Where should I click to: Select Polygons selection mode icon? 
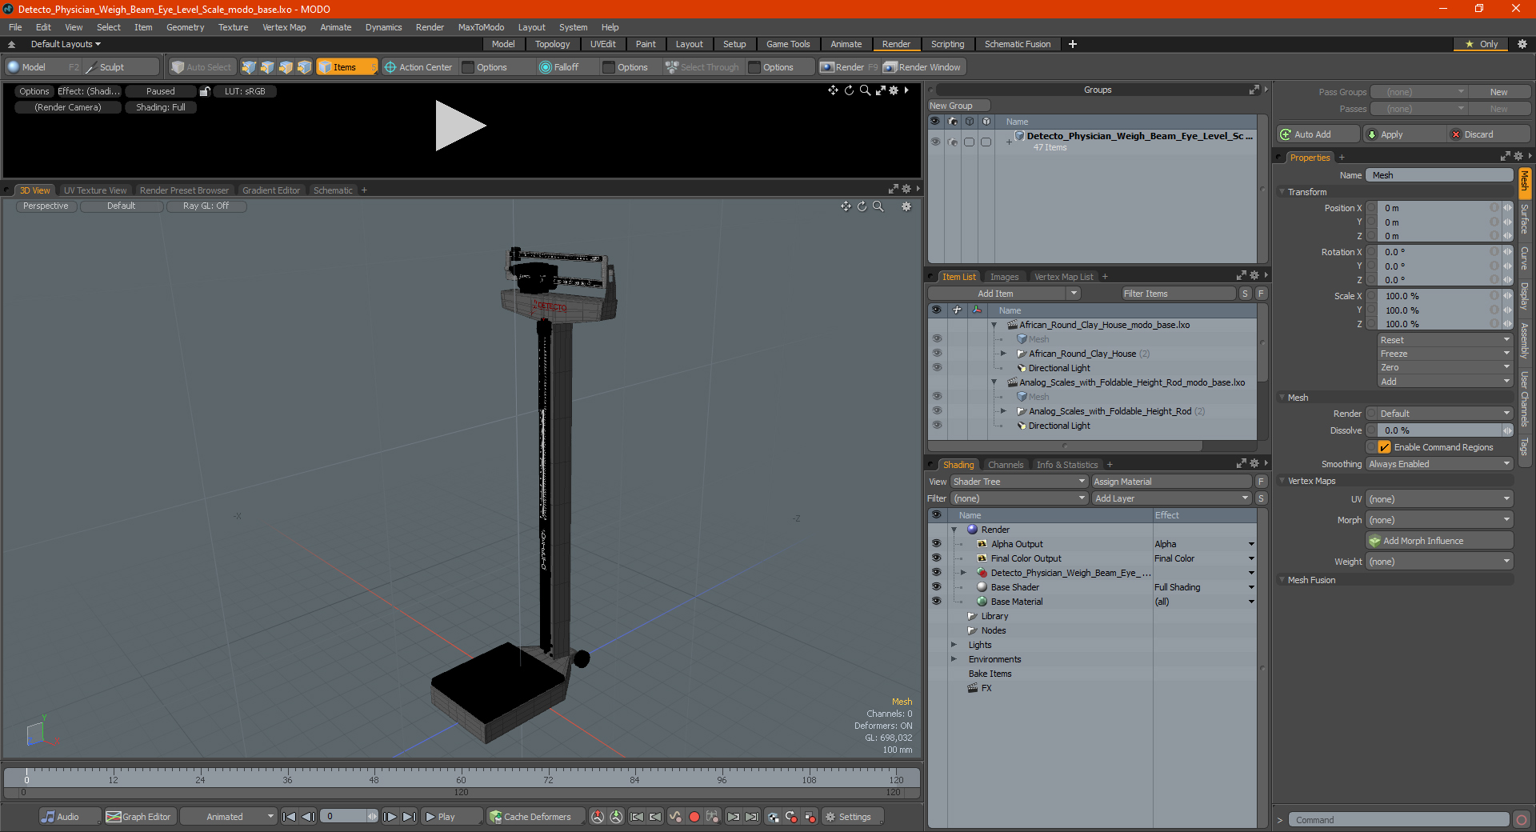(x=286, y=67)
